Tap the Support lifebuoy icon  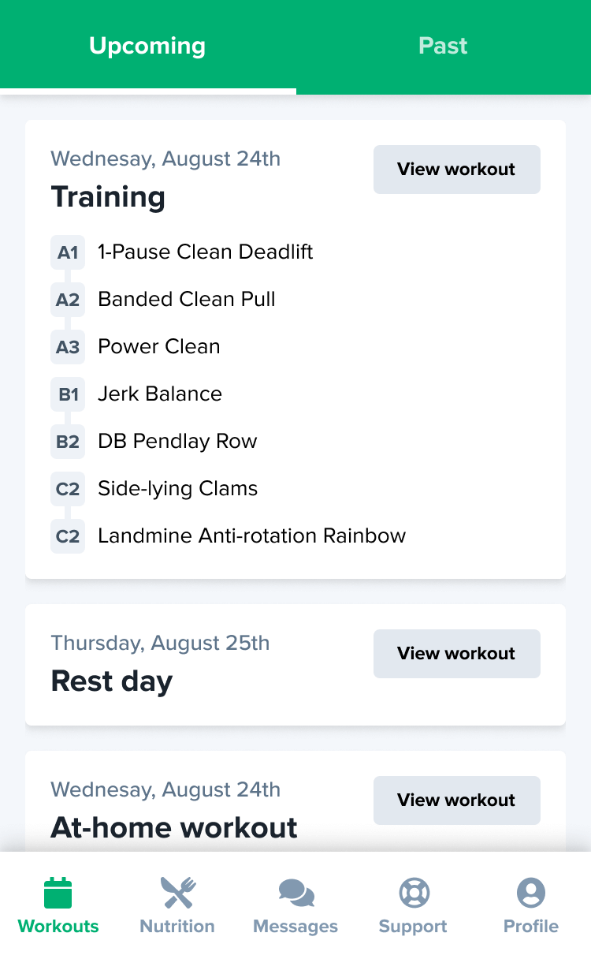tap(413, 893)
